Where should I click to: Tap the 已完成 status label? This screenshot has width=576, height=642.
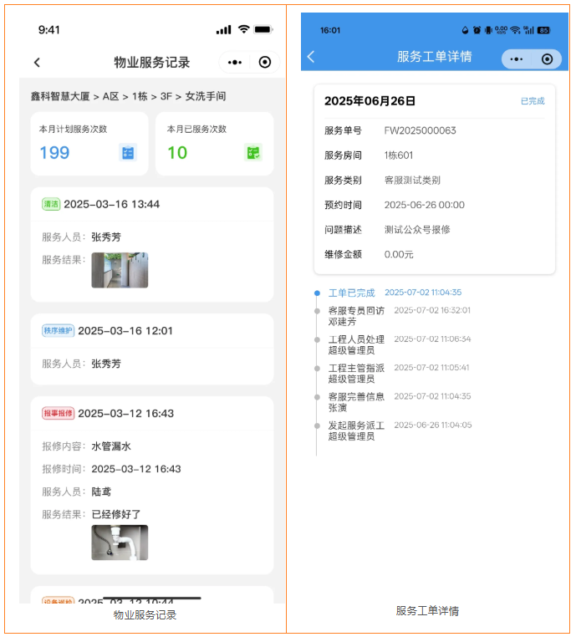click(533, 101)
